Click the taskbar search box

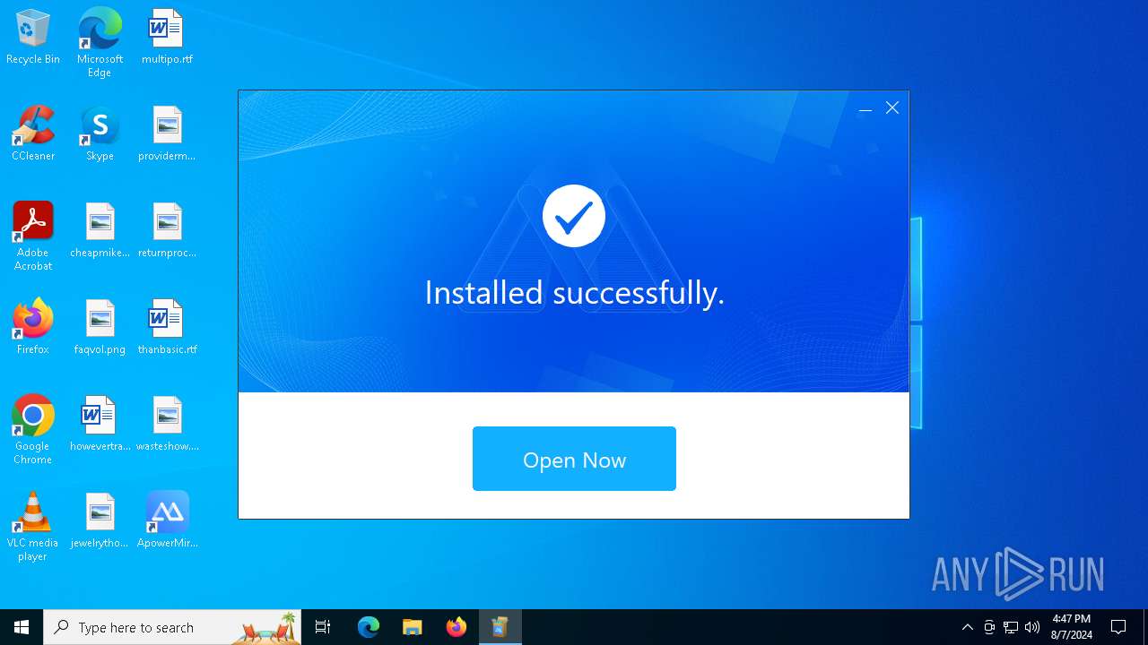pos(172,627)
